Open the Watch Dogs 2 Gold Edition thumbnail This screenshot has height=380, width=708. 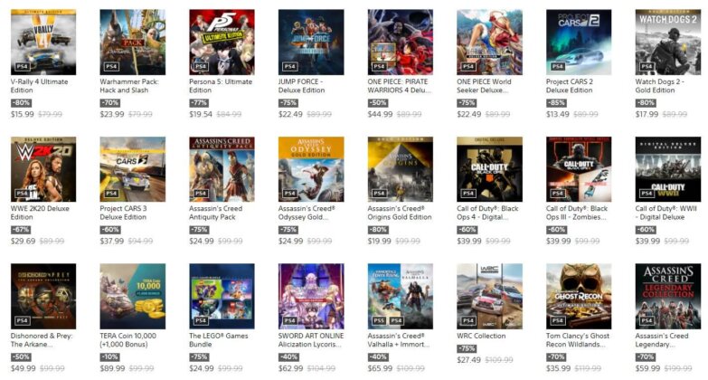pyautogui.click(x=668, y=42)
